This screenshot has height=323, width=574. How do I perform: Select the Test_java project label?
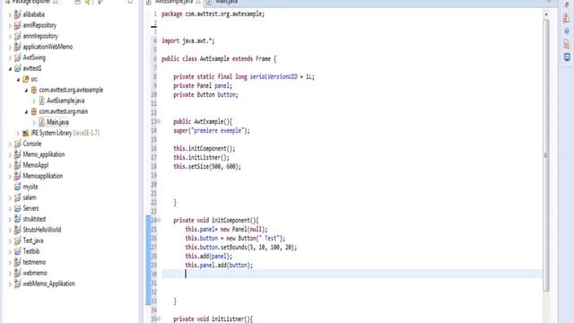tap(33, 240)
